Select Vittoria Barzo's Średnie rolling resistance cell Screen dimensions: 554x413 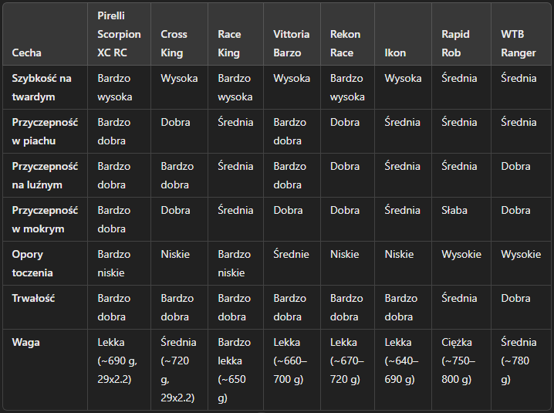pyautogui.click(x=291, y=254)
